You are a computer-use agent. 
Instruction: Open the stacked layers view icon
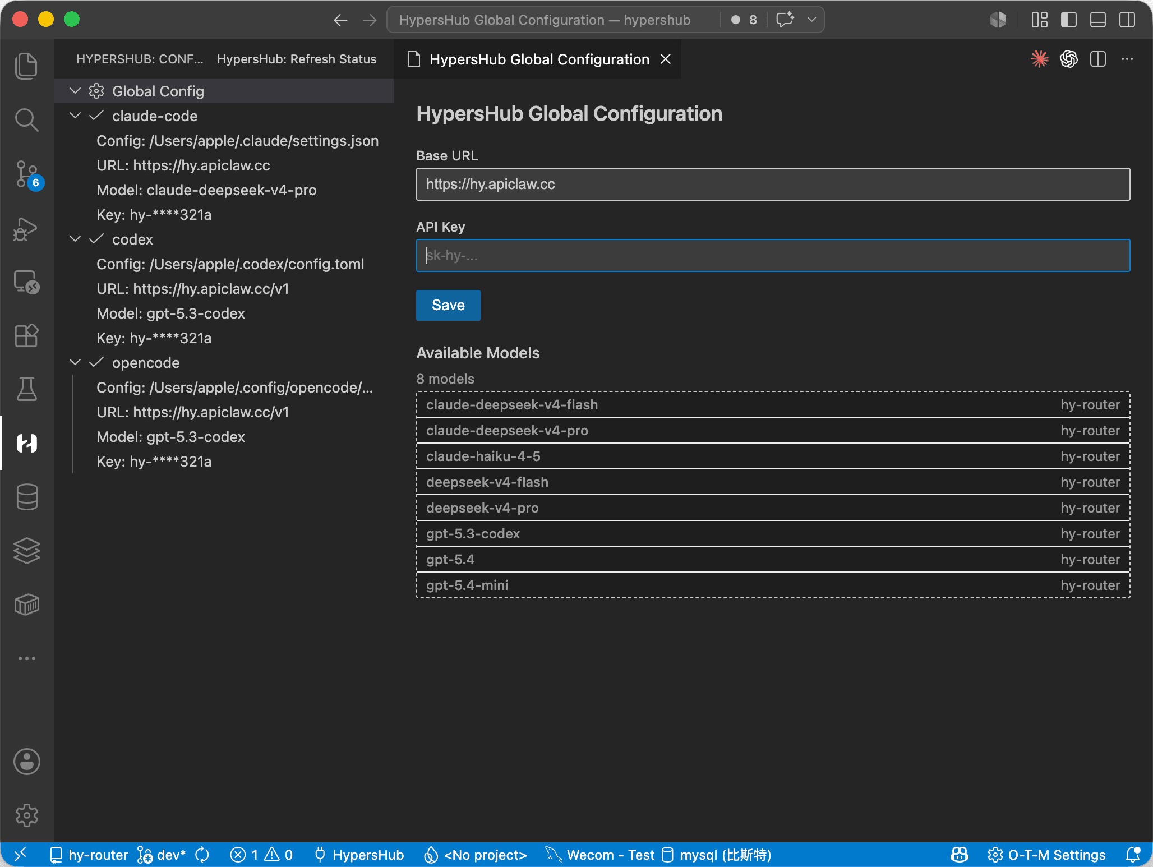(x=26, y=551)
